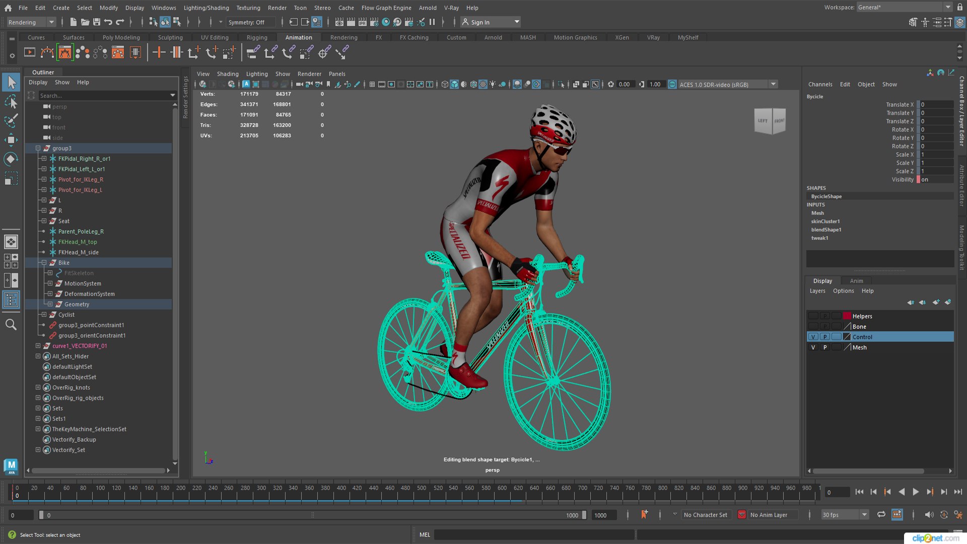Toggle the viewport grid icon

coord(372,85)
